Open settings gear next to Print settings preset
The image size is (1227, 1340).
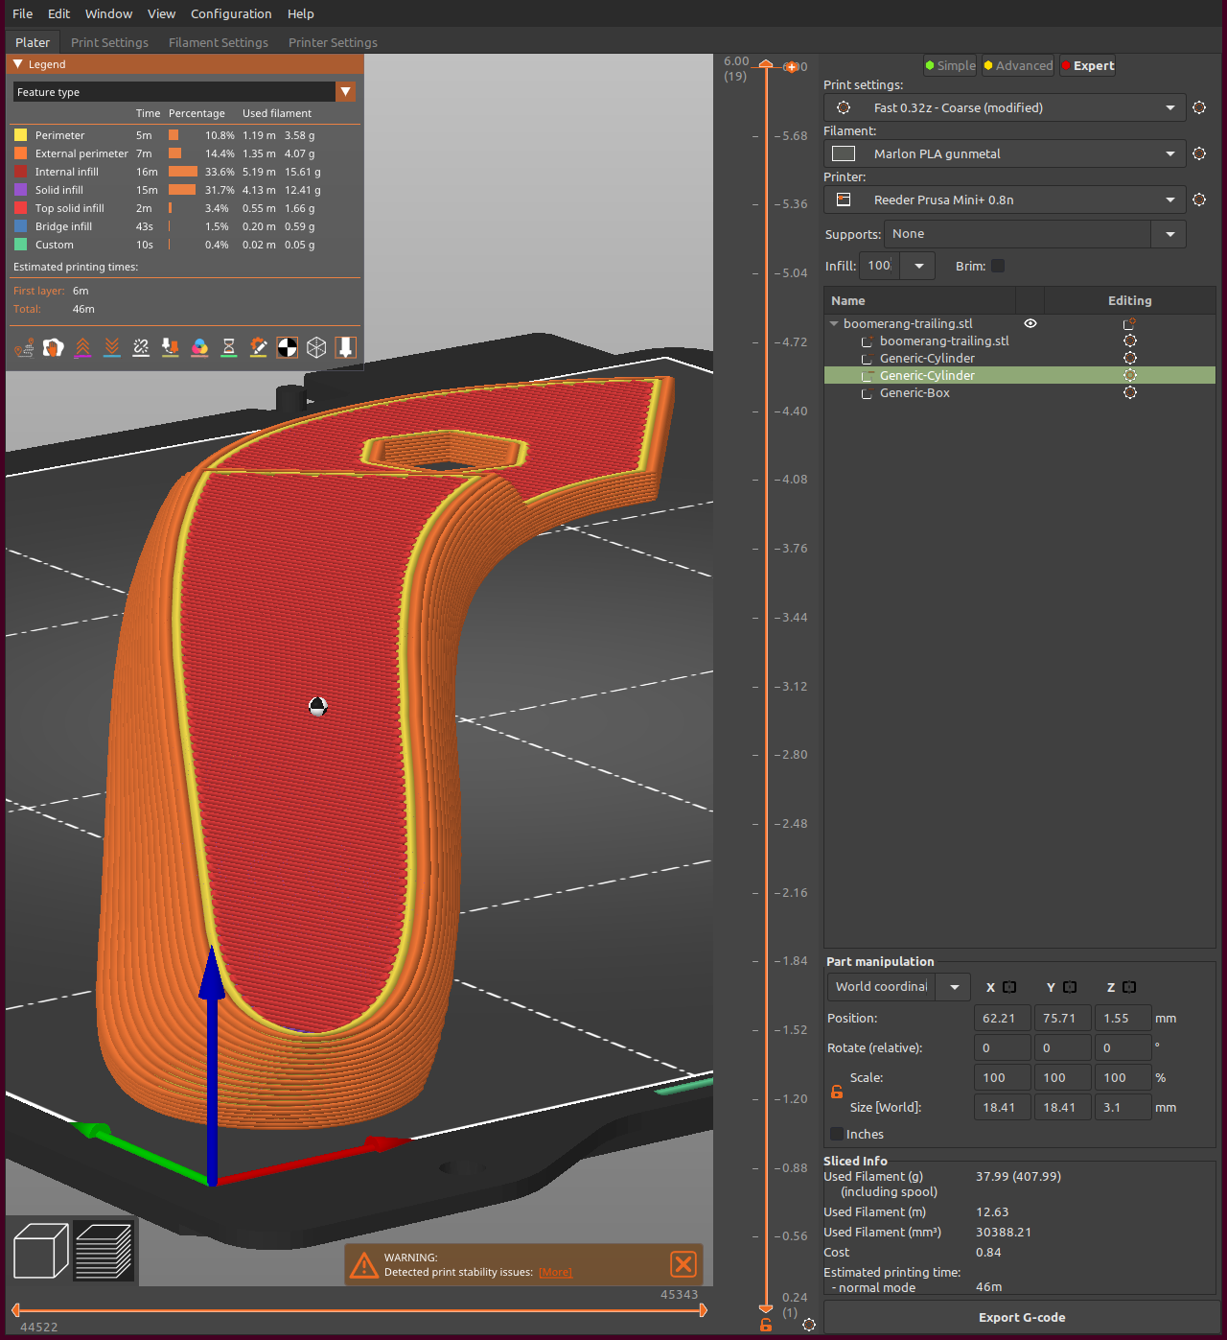(1199, 107)
